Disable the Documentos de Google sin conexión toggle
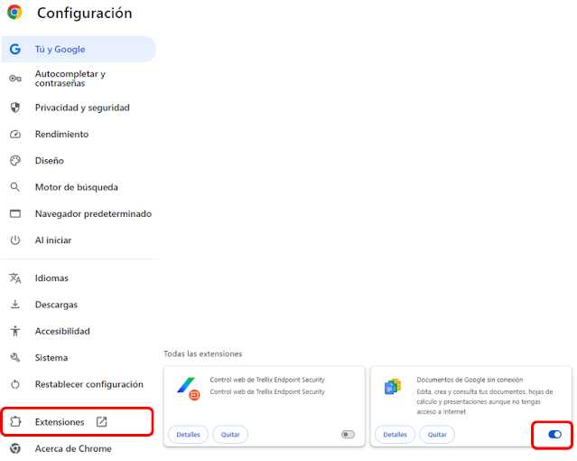This screenshot has width=577, height=461. (x=554, y=435)
